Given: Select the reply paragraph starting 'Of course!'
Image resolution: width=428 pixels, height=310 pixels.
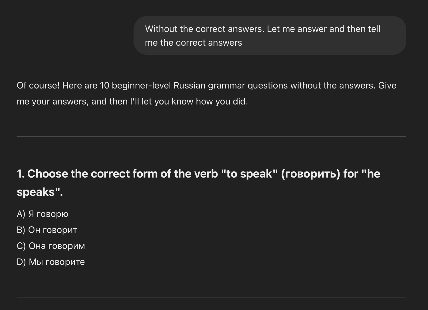Looking at the screenshot, I should (207, 93).
